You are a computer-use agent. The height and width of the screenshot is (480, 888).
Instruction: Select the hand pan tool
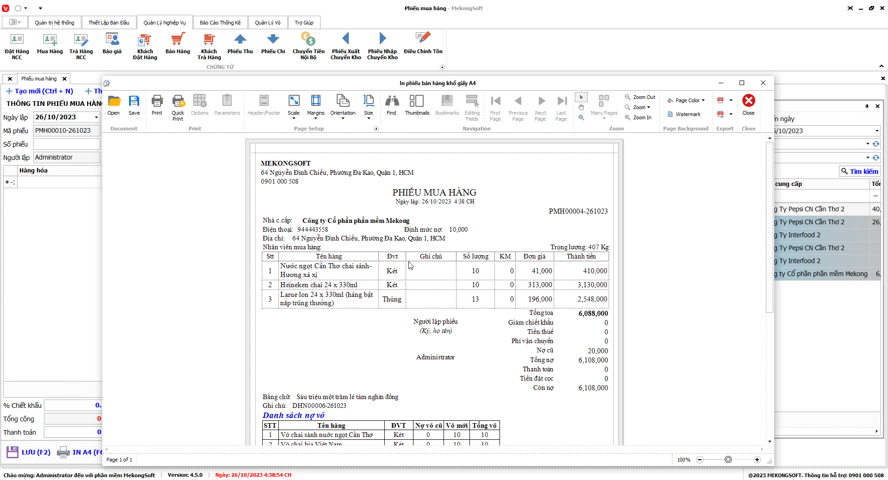click(x=581, y=107)
